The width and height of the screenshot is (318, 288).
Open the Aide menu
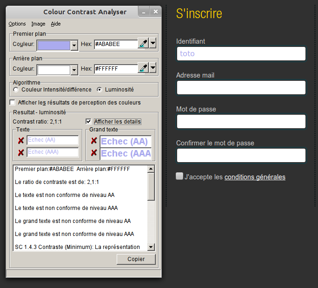click(56, 24)
